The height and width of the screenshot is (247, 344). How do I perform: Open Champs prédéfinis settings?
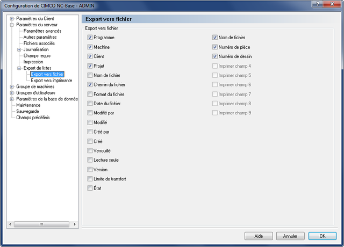click(x=33, y=118)
